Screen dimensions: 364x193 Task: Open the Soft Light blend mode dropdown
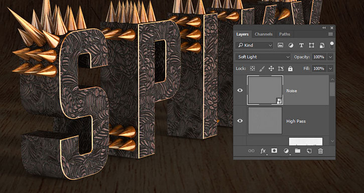click(263, 57)
